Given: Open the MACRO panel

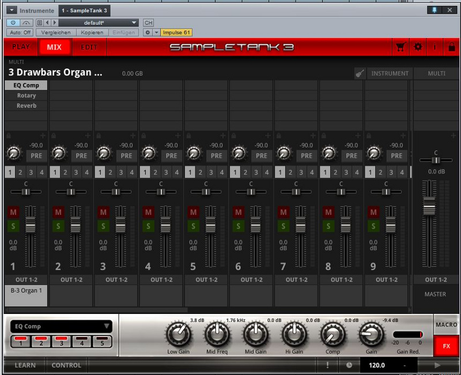Looking at the screenshot, I should pyautogui.click(x=446, y=324).
